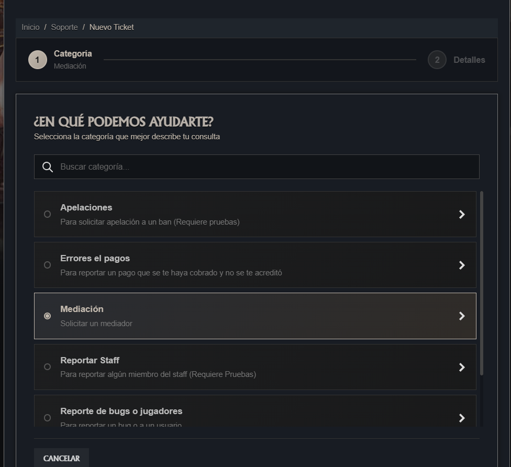Open the Soporte breadcrumb link
The height and width of the screenshot is (467, 511).
coord(64,27)
